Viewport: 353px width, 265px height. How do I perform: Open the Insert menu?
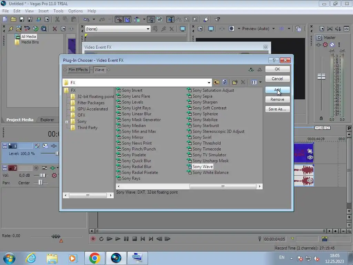43,11
